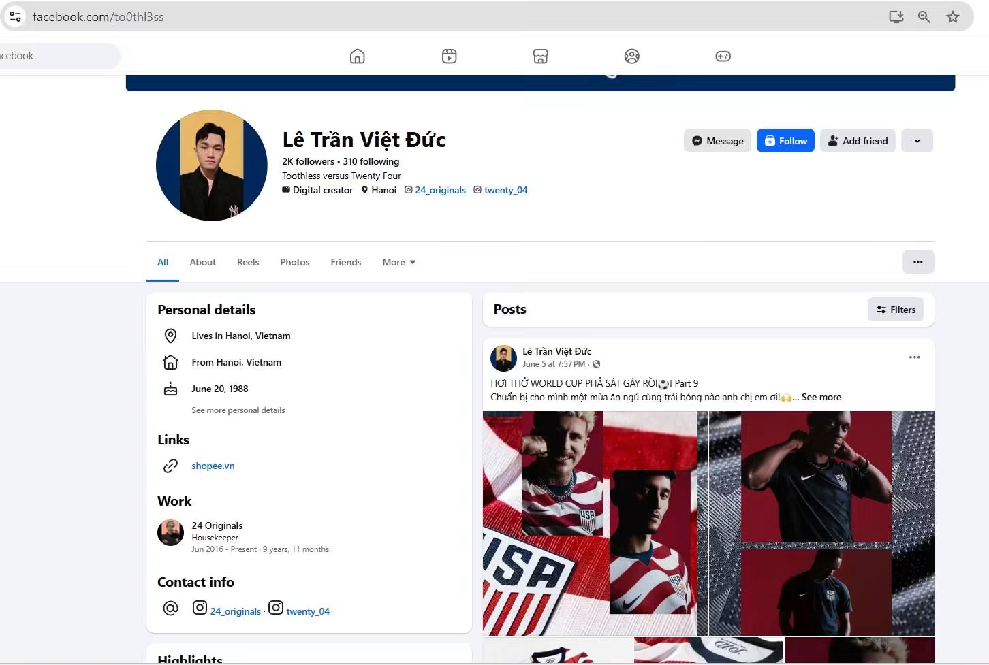Click the 24 Originals workplace name
Screen dimensions: 989x665
[x=217, y=526]
